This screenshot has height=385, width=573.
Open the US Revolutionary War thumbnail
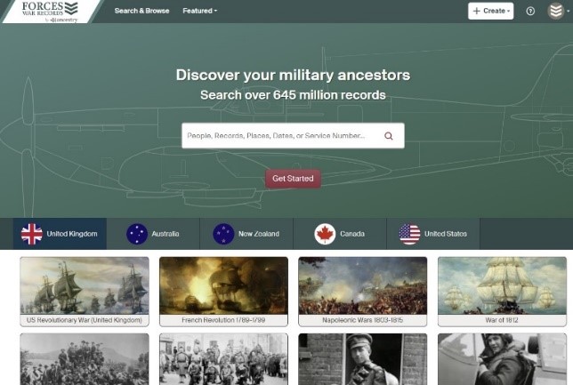(x=85, y=292)
